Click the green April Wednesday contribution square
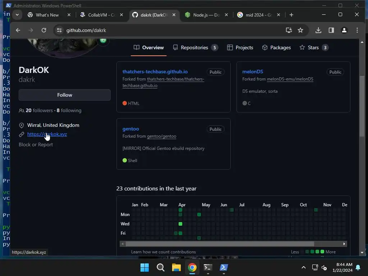Viewport: 368px width, 276px height. [x=180, y=224]
